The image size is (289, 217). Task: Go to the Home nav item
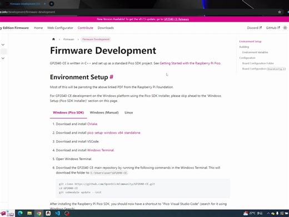point(38,28)
